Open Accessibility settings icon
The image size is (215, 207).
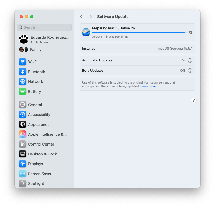pyautogui.click(x=23, y=115)
